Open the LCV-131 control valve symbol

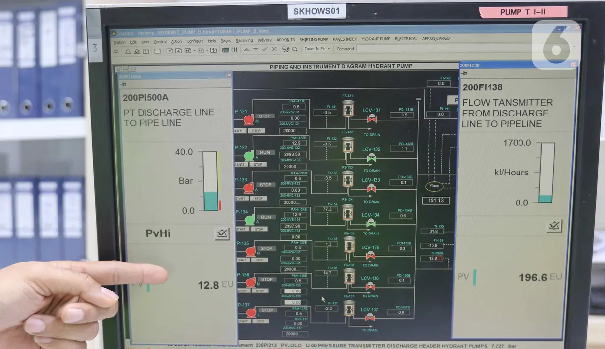372,119
